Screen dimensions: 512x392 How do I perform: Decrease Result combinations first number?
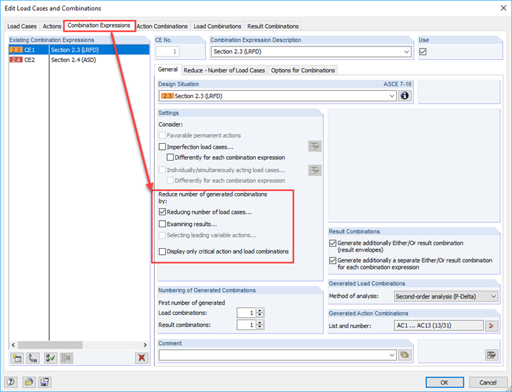click(x=259, y=327)
